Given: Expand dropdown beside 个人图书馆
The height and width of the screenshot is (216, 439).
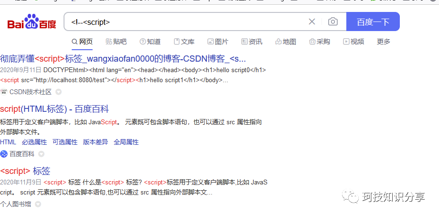Looking at the screenshot, I should click(x=38, y=204).
